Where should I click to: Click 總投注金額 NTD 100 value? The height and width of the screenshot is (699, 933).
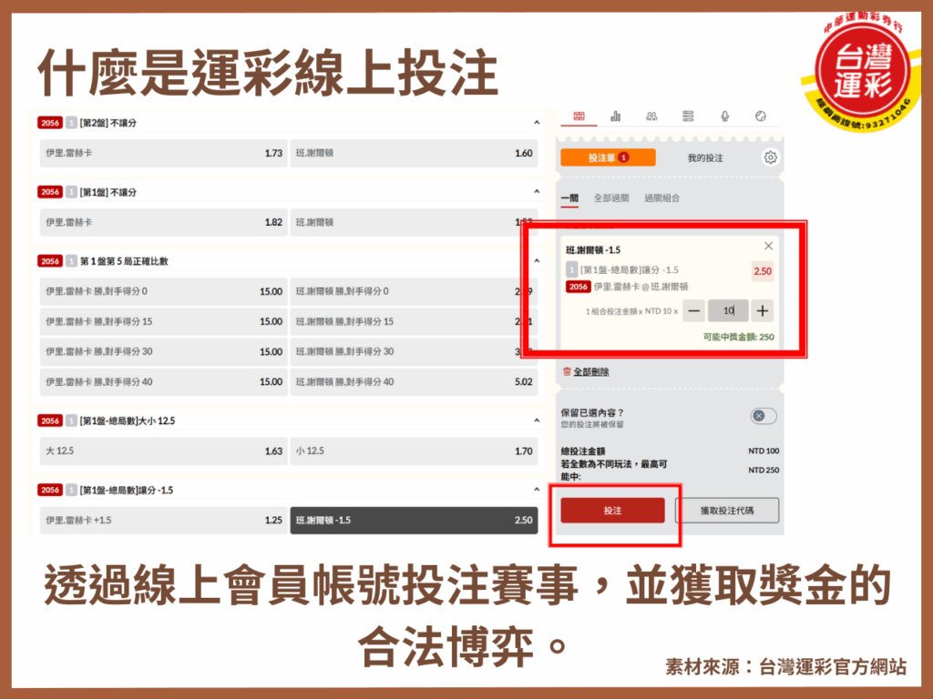(x=764, y=451)
